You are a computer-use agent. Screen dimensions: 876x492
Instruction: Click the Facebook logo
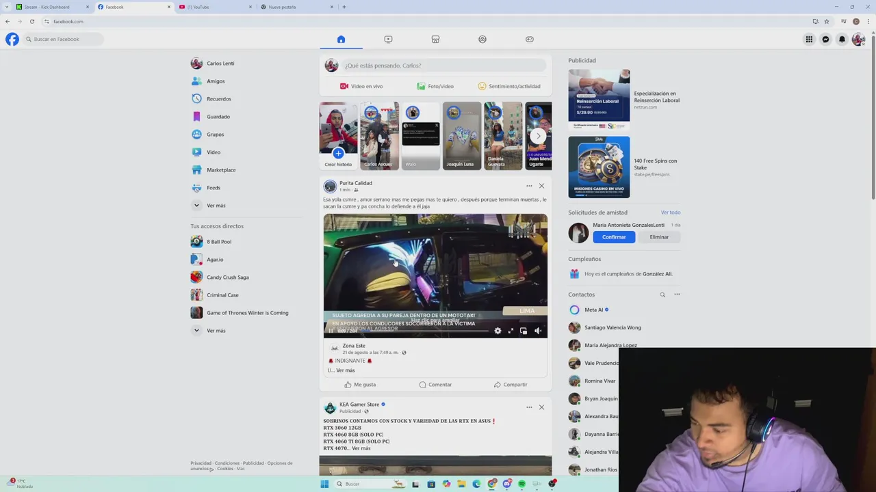[x=12, y=39]
